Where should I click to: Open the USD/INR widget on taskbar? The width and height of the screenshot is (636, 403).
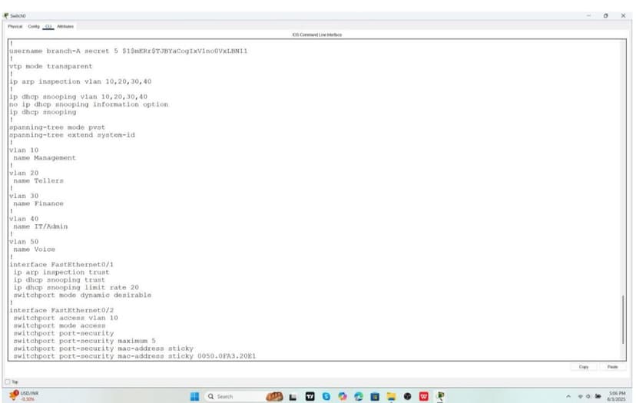pyautogui.click(x=24, y=396)
